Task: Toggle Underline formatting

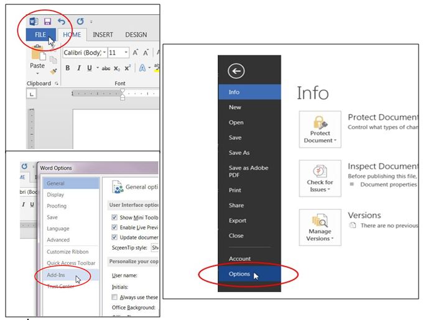Action: pyautogui.click(x=90, y=68)
